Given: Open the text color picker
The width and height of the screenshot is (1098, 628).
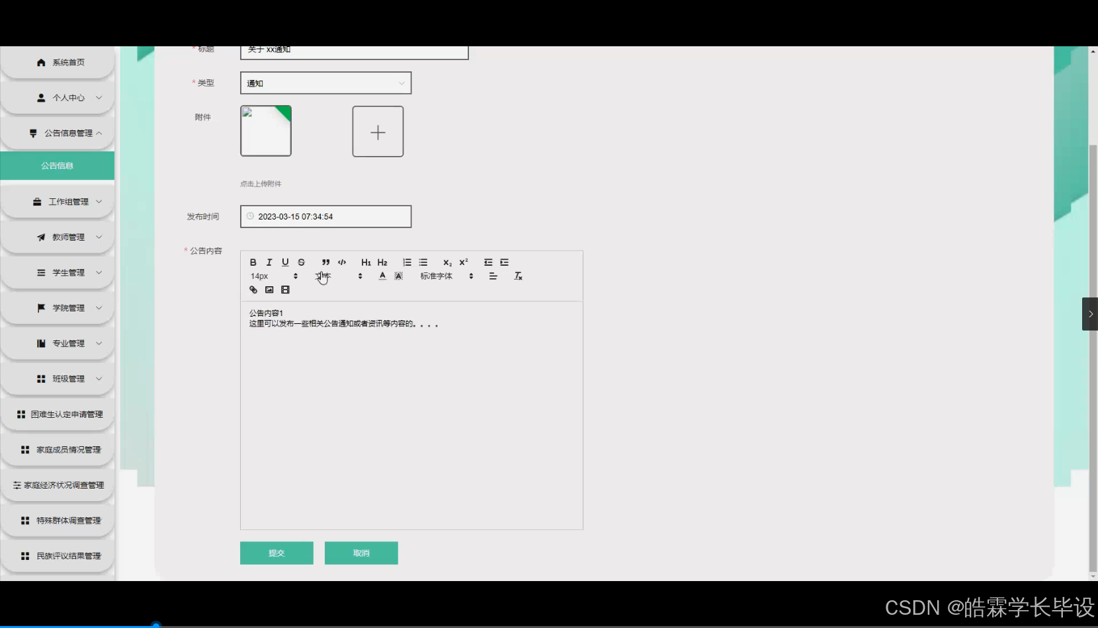Looking at the screenshot, I should coord(382,276).
